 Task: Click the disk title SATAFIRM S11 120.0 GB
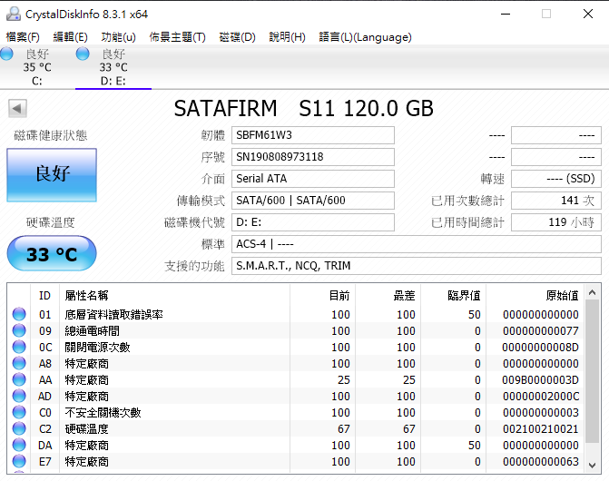click(x=304, y=108)
